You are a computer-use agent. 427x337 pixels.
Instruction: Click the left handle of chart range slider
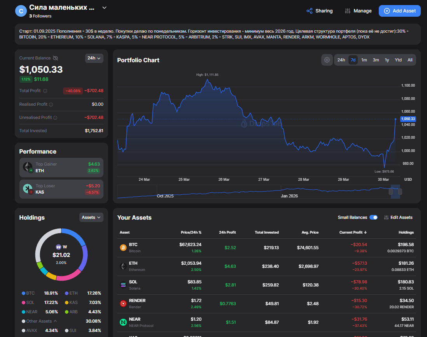pos(391,192)
